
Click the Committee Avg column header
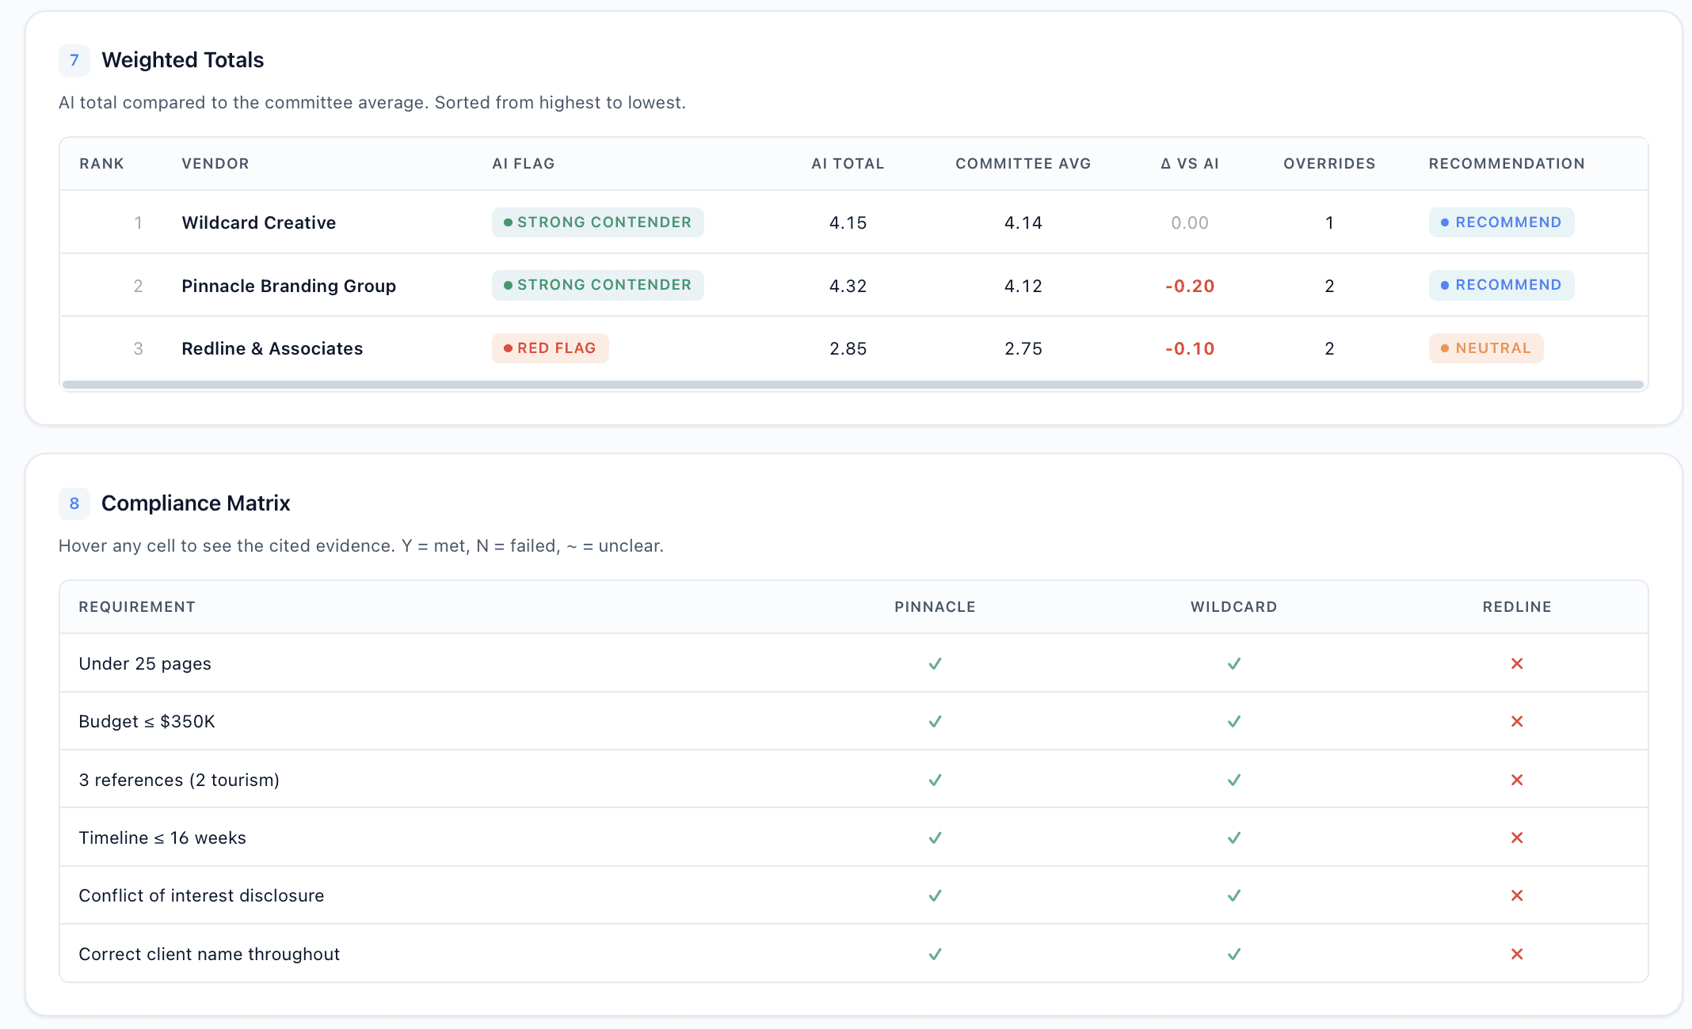click(x=1023, y=164)
